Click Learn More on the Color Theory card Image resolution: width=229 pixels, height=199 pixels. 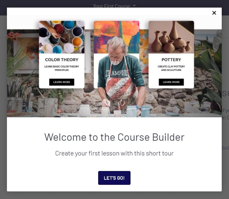click(62, 82)
